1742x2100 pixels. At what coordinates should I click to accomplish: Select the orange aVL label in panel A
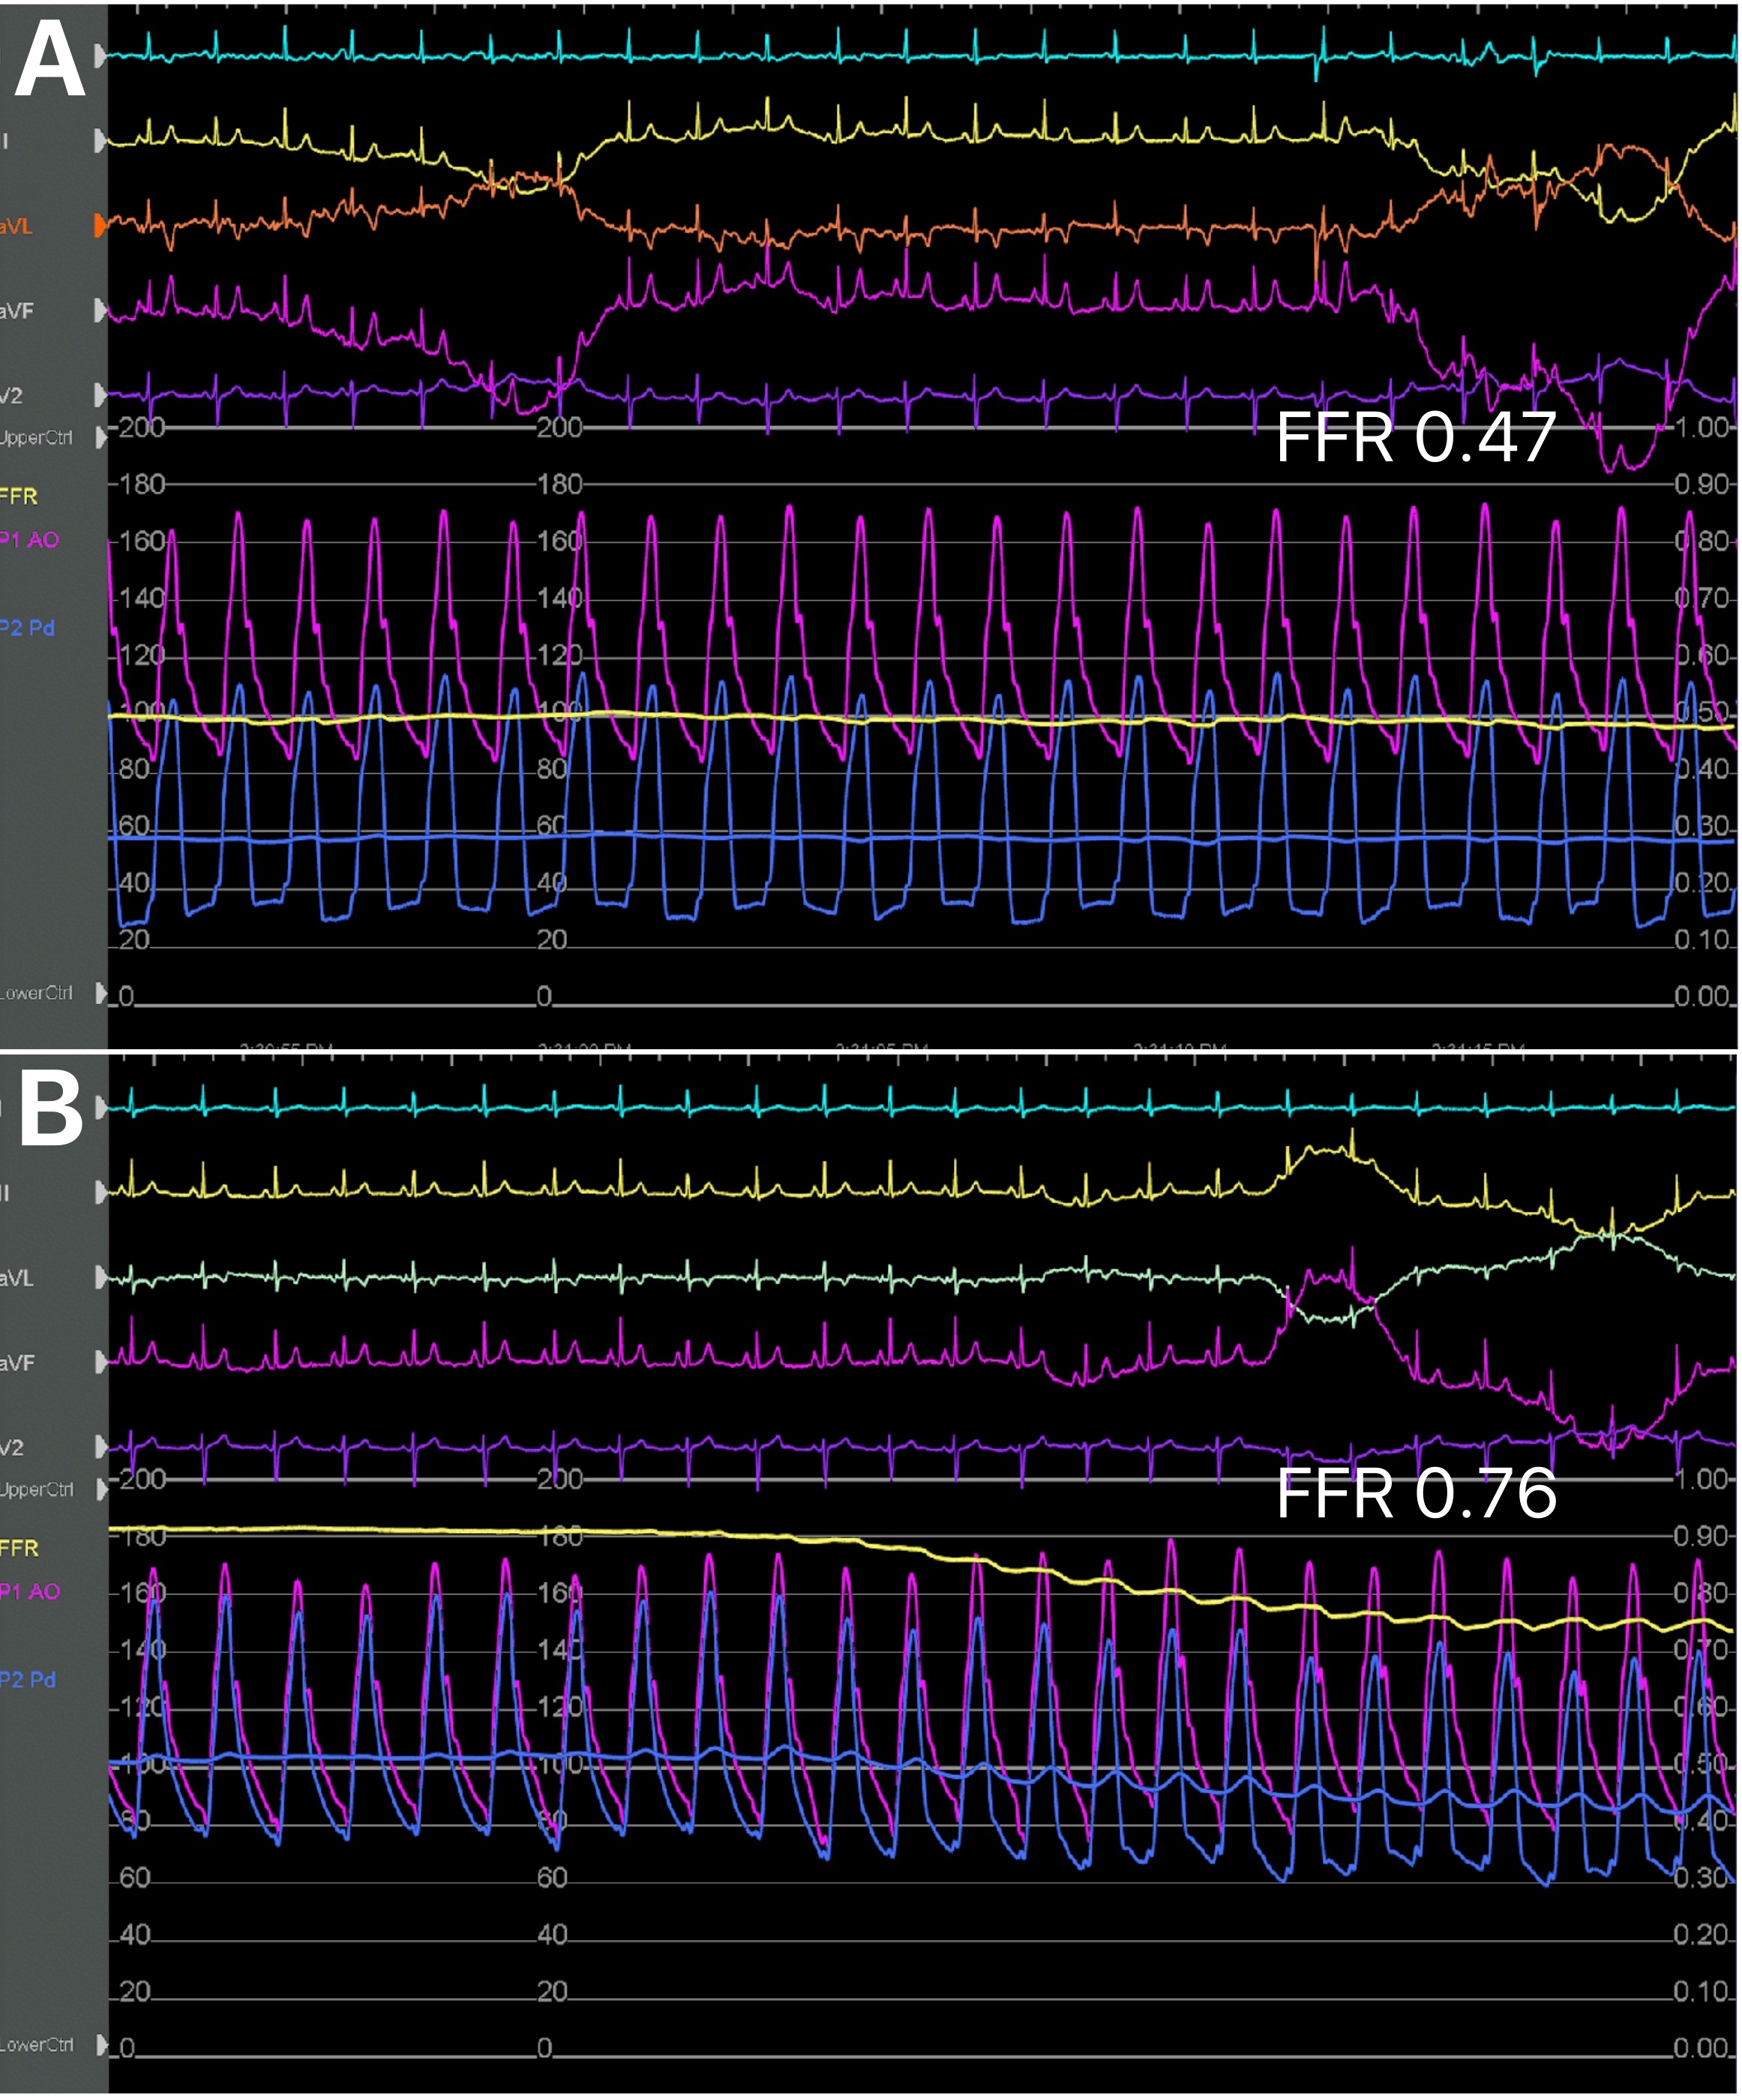pos(17,227)
